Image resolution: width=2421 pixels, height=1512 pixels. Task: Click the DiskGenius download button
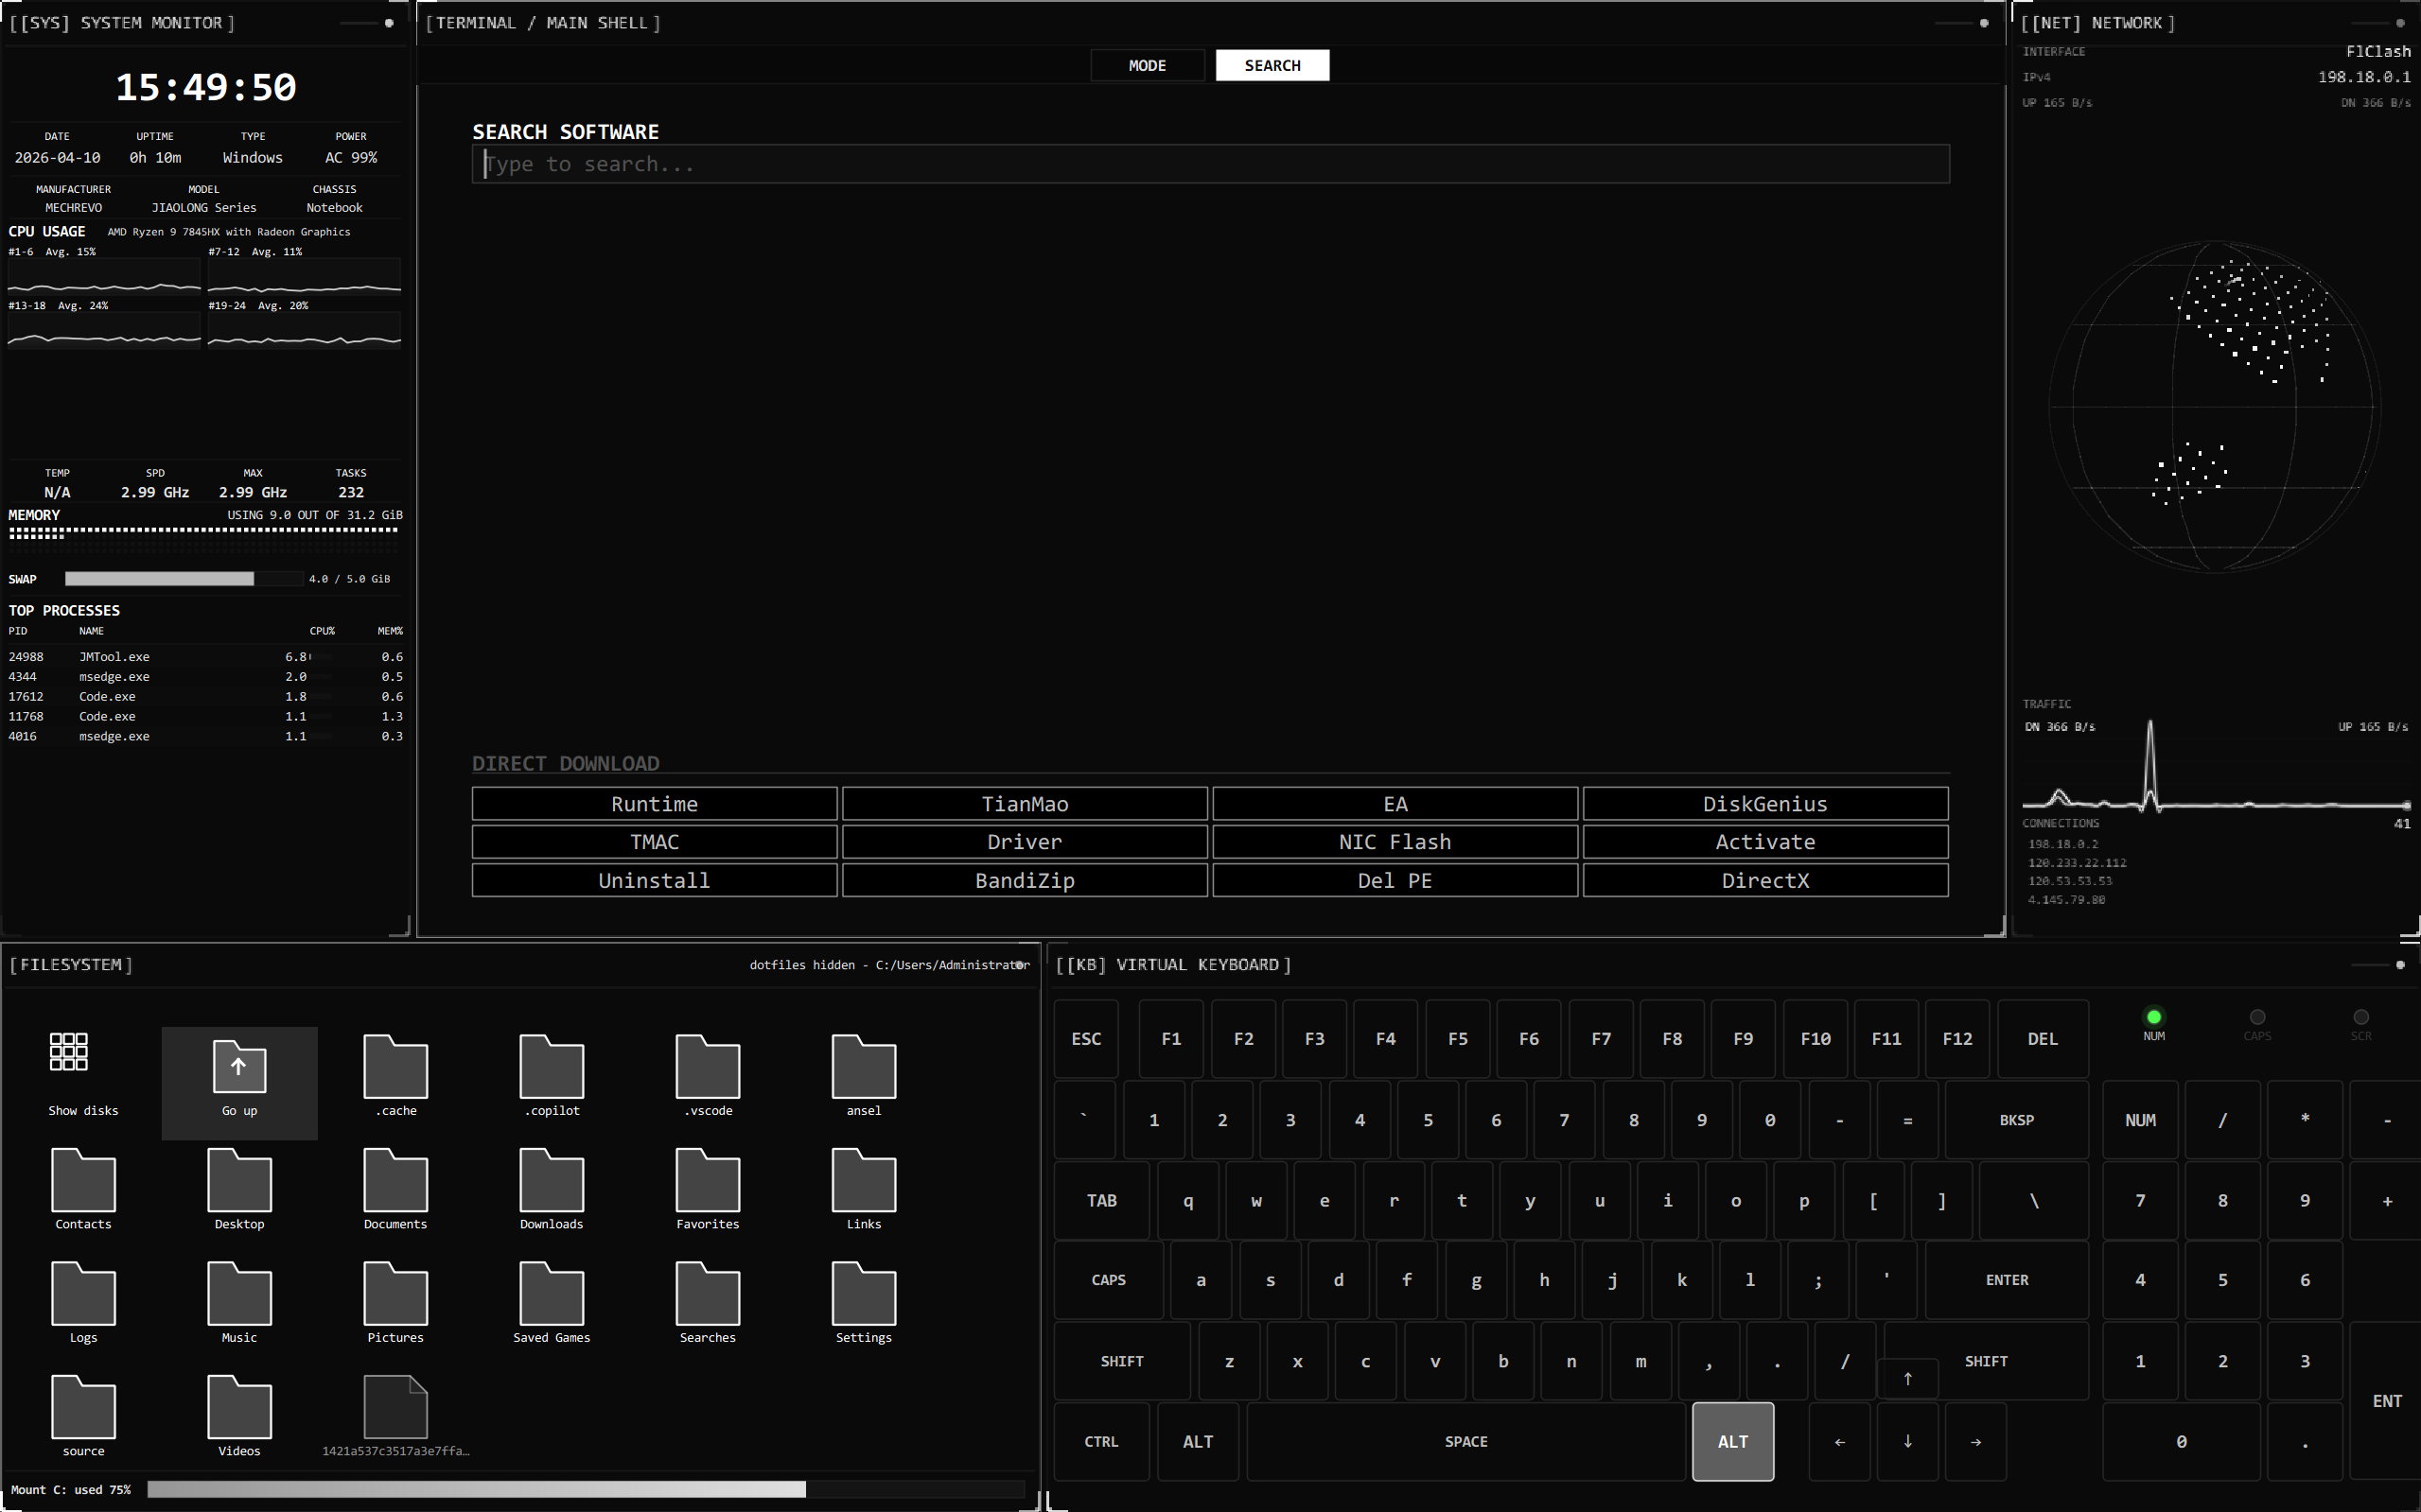[1764, 804]
